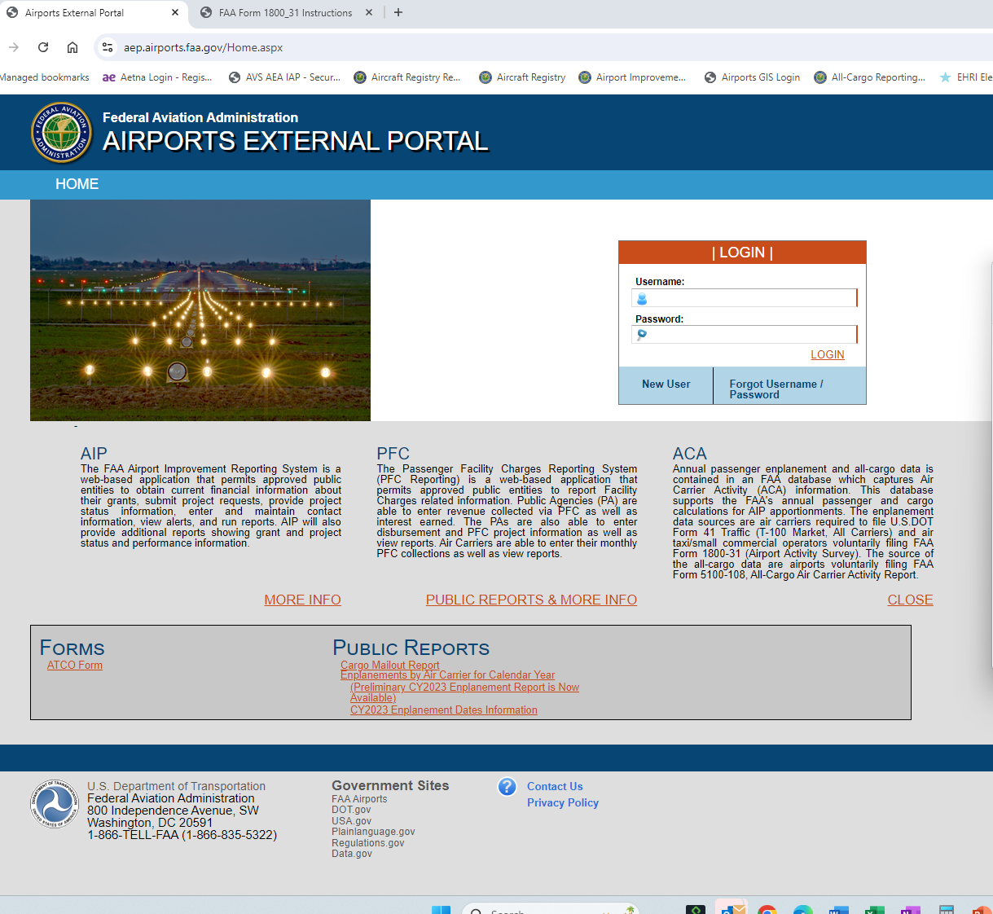
Task: Click the blue question mark help icon
Action: 507,786
